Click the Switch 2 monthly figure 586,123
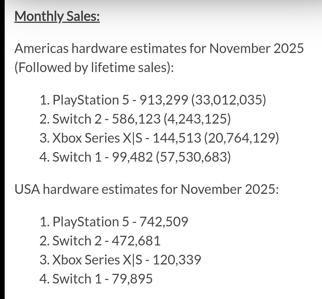 click(136, 119)
